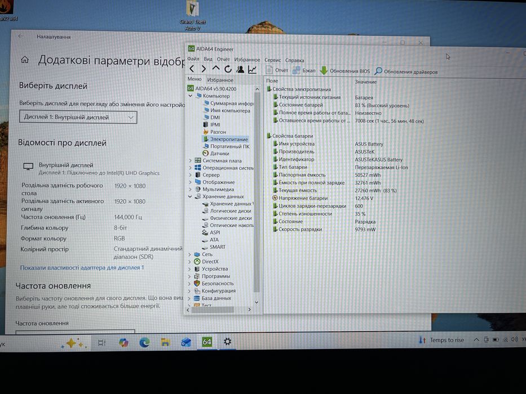The image size is (526, 394).
Task: Select ATA tree item
Action: click(210, 240)
